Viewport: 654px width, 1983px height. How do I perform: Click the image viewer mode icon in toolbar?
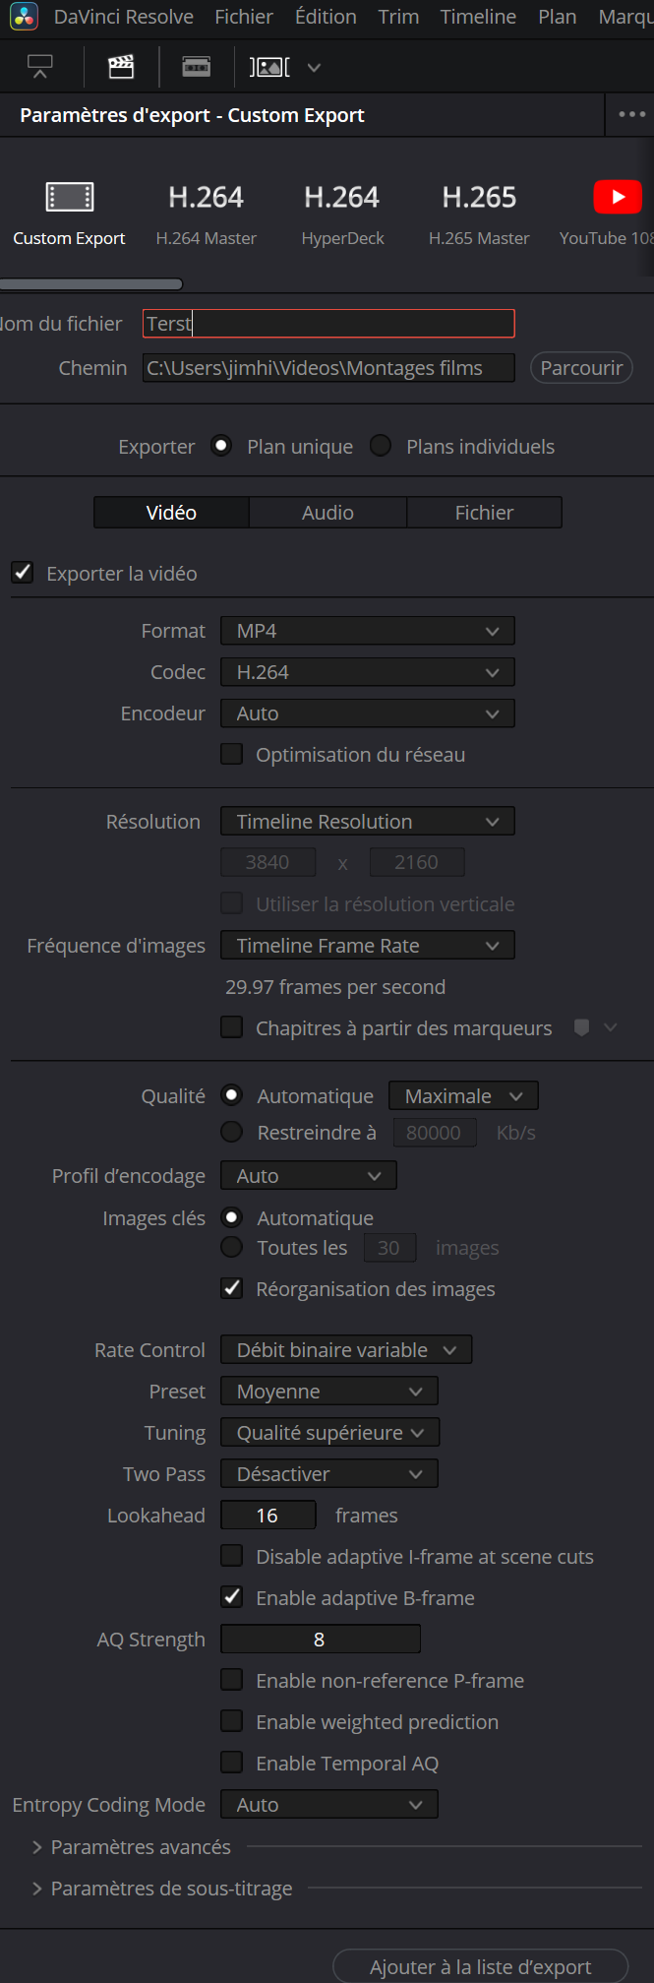pos(269,67)
